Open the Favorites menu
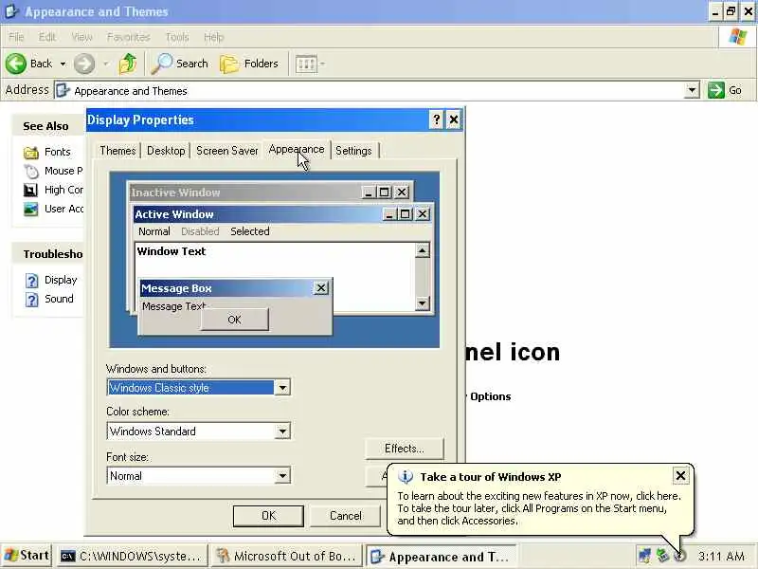Screen dimensions: 758x569 pyautogui.click(x=129, y=37)
